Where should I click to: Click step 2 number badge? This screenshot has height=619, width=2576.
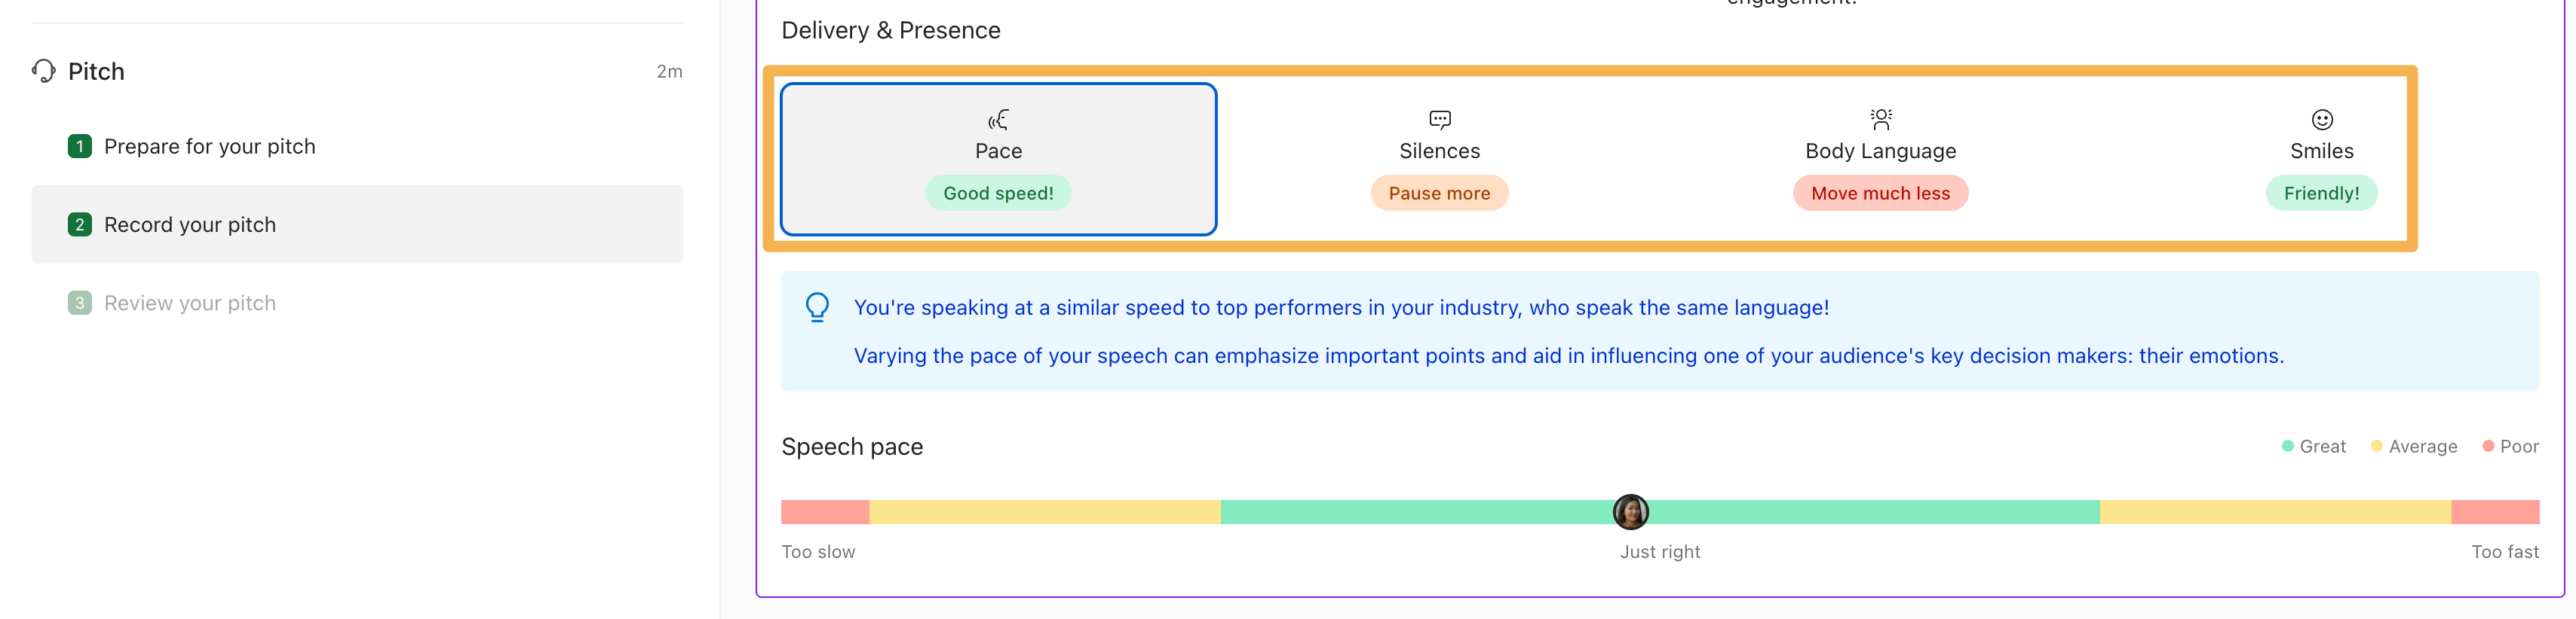click(80, 224)
